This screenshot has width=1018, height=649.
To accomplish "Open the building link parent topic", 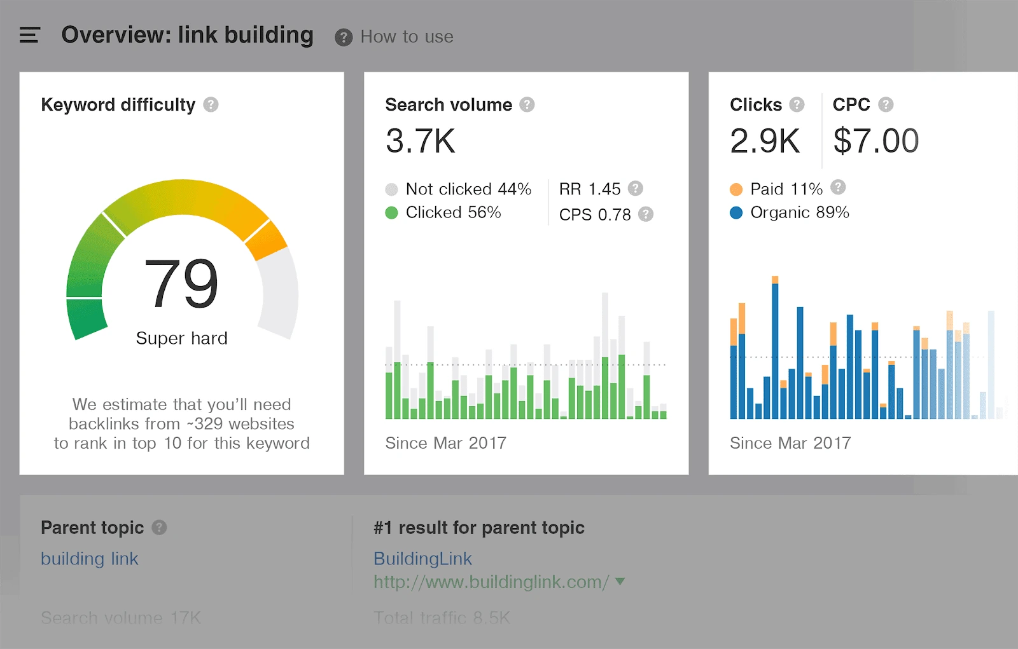I will [x=90, y=559].
